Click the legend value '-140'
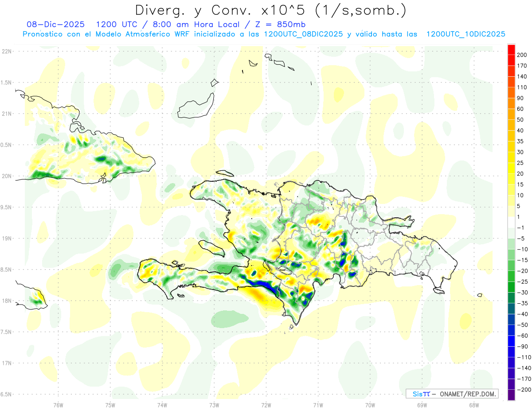532x411 pixels. [x=524, y=368]
